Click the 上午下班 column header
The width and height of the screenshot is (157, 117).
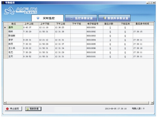click(x=47, y=24)
